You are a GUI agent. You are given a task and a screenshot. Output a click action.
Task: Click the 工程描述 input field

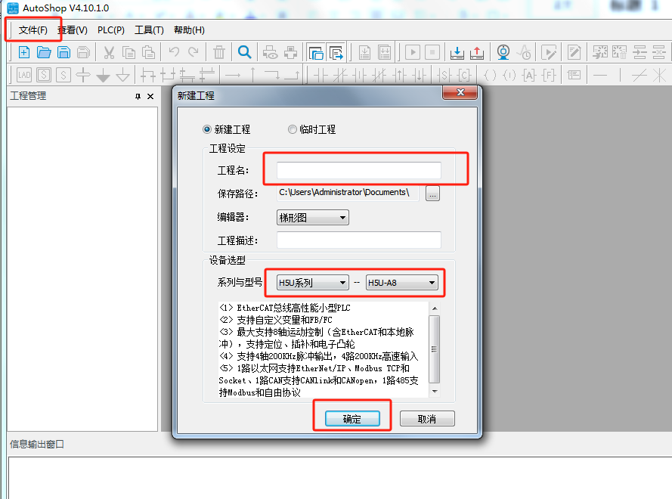(x=359, y=240)
